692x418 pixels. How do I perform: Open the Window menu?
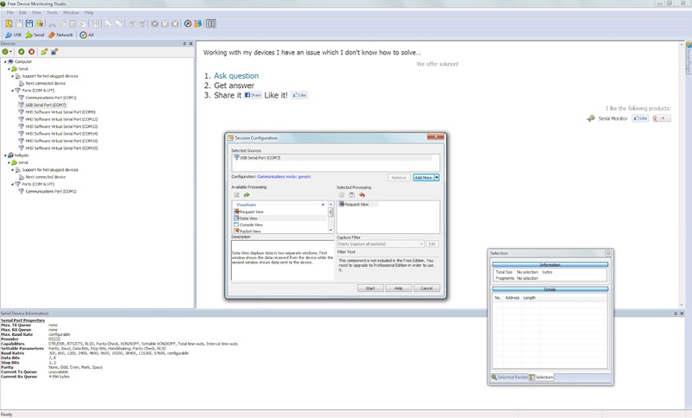tap(71, 12)
